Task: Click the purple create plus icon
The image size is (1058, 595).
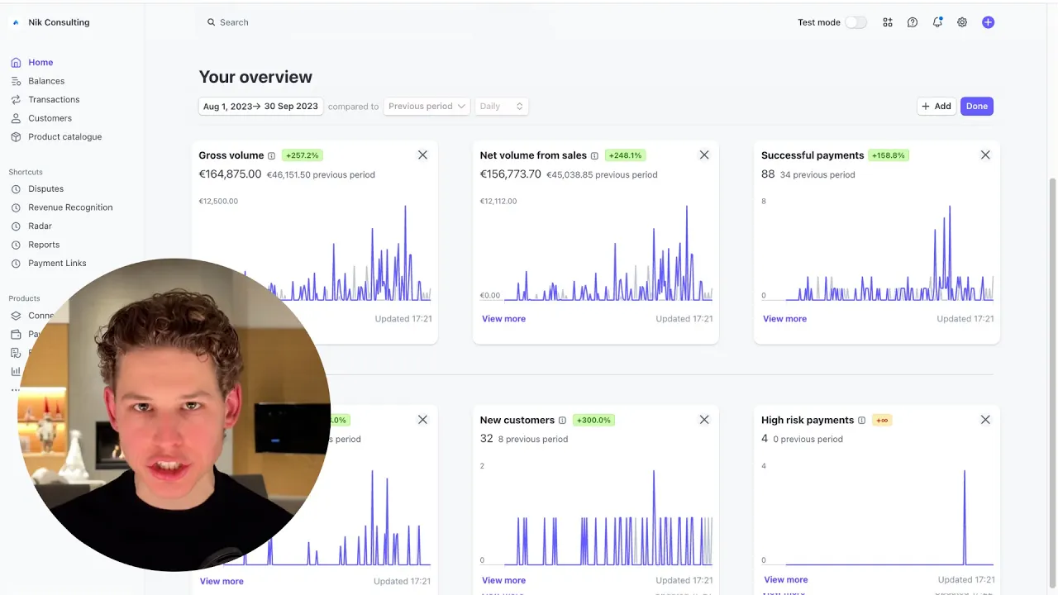Action: 988,22
